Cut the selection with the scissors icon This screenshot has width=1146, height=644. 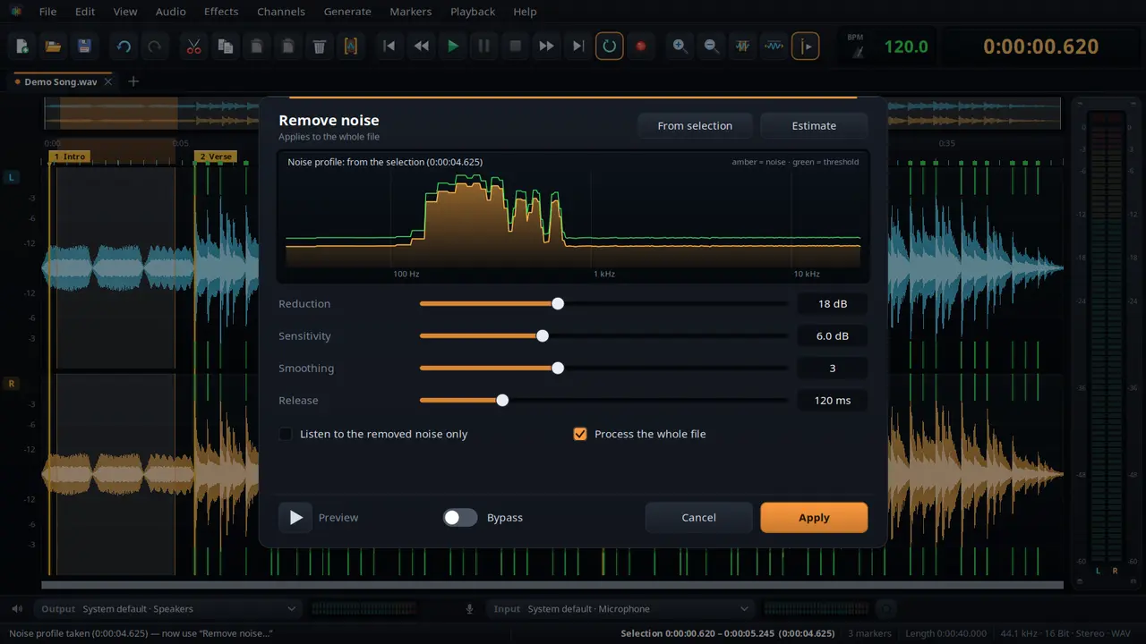click(193, 47)
